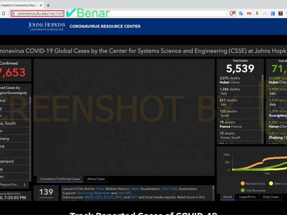
Task: Click the address bar URL coronavirus.jhu.edu/map.html
Action: click(x=40, y=14)
